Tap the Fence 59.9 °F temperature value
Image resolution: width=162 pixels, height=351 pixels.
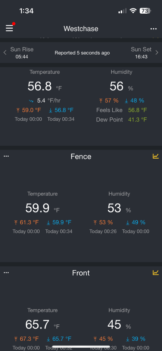43,208
